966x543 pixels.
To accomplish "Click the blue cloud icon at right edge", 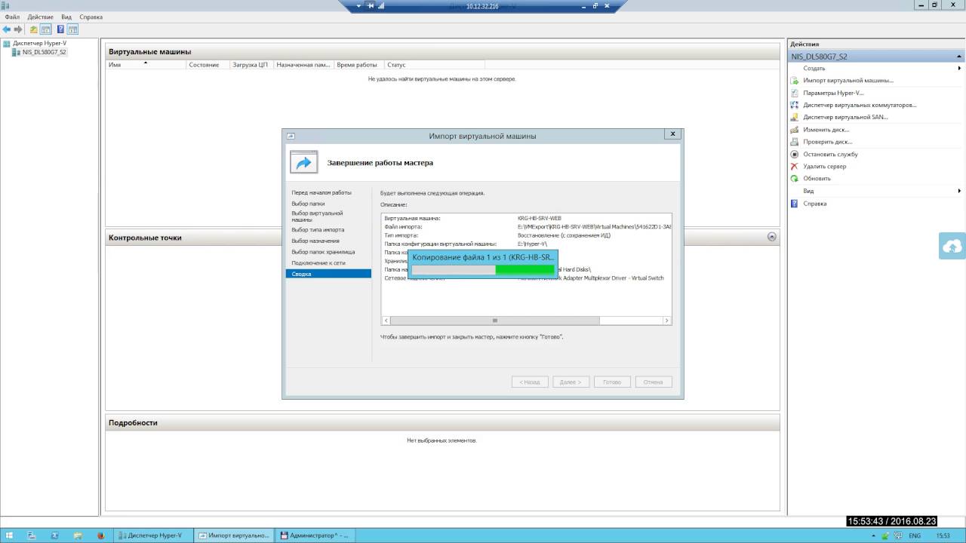I will [x=952, y=246].
